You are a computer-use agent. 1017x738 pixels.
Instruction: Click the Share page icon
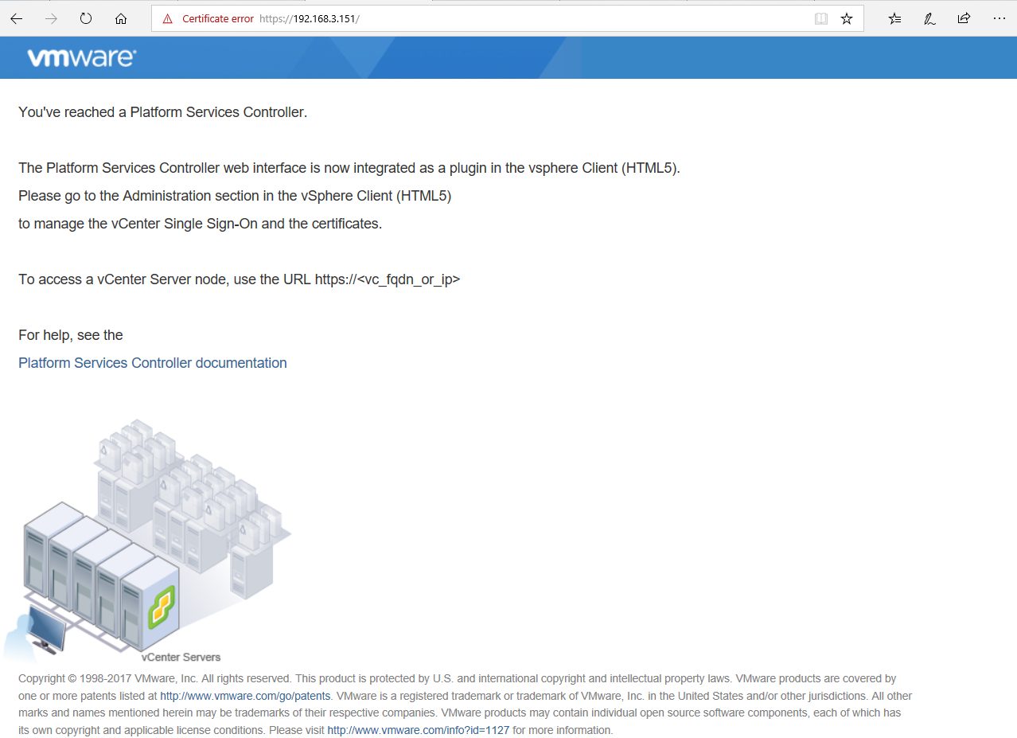[x=964, y=18]
